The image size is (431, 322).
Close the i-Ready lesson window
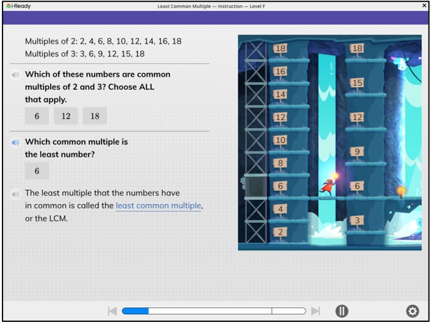pos(424,5)
